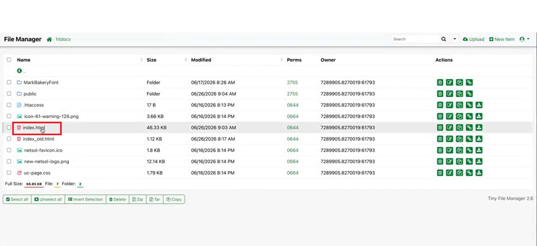This screenshot has width=537, height=246.
Task: Click the search magnifier icon
Action: point(444,39)
